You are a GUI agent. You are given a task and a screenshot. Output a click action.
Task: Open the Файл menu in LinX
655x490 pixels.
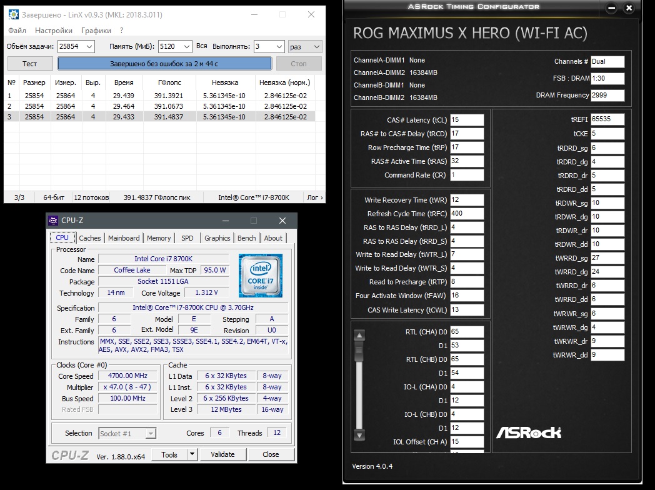click(17, 31)
